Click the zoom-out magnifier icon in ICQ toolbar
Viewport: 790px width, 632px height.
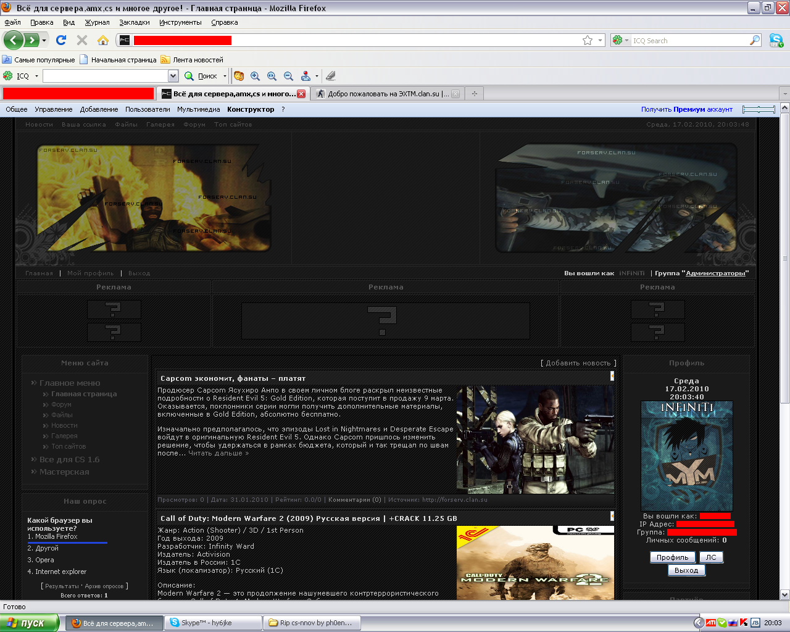tap(288, 76)
